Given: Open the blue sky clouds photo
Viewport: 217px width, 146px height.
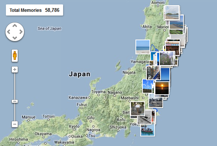Looking at the screenshot, I should tap(148, 86).
